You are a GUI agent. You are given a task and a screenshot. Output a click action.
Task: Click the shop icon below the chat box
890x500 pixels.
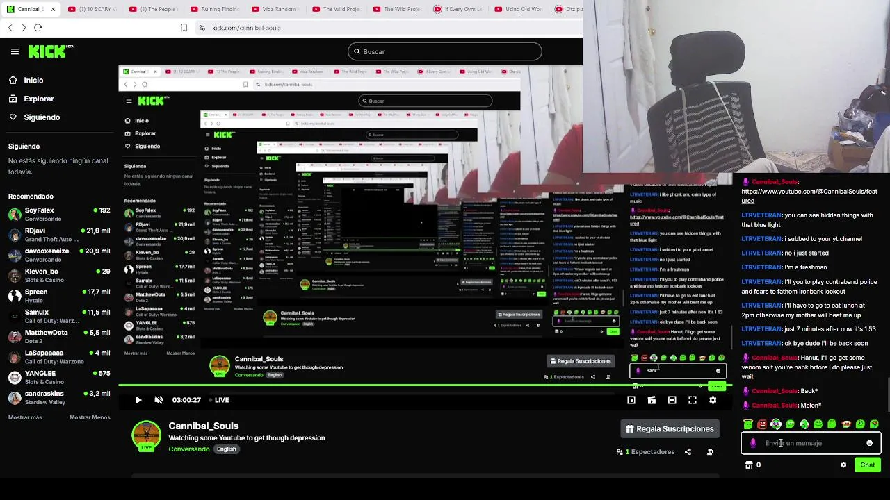749,465
